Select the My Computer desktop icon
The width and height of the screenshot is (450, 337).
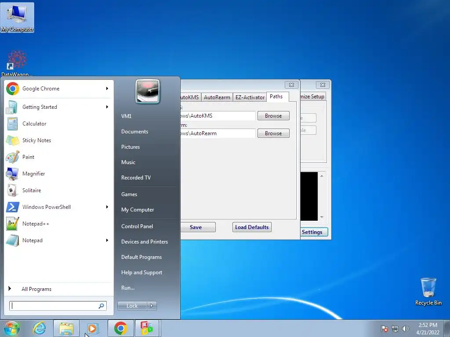click(17, 18)
